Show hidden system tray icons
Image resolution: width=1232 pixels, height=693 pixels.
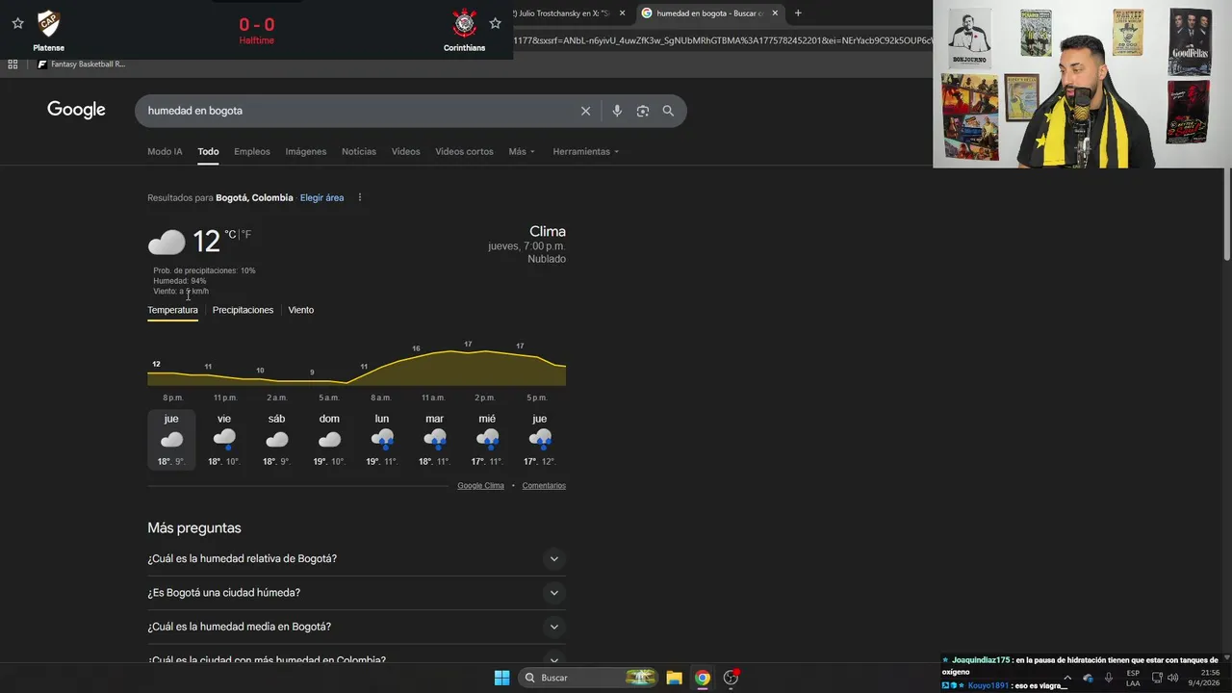(1066, 678)
